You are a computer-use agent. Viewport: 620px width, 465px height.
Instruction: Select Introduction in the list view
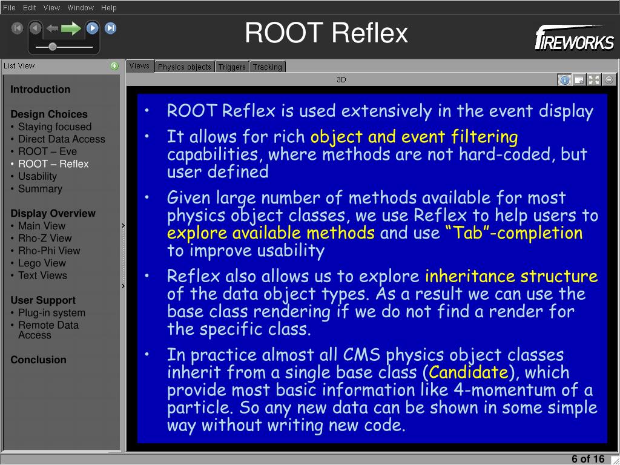point(41,90)
